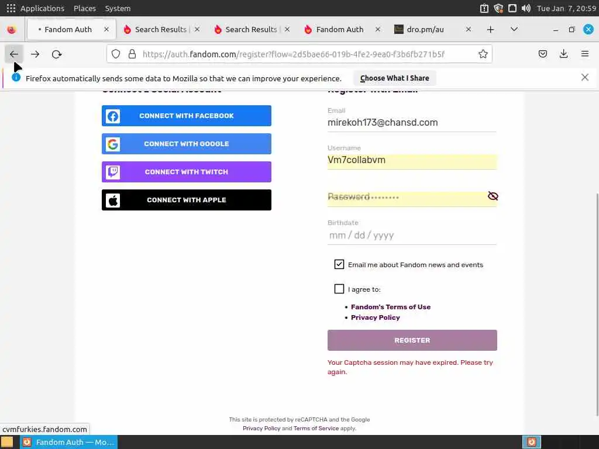Dismiss the Firefox data sharing notification

[585, 78]
